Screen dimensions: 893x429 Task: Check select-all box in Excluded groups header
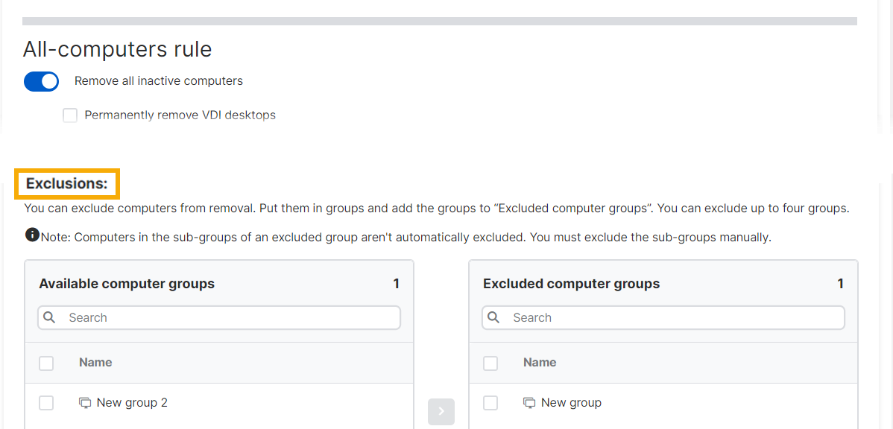[x=490, y=363]
